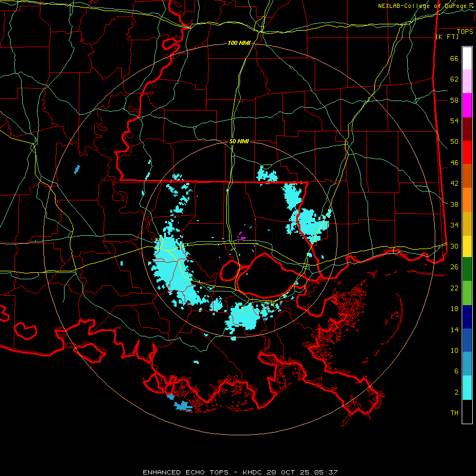
Task: Pick the yellow band in the legend
Action: pyautogui.click(x=467, y=246)
